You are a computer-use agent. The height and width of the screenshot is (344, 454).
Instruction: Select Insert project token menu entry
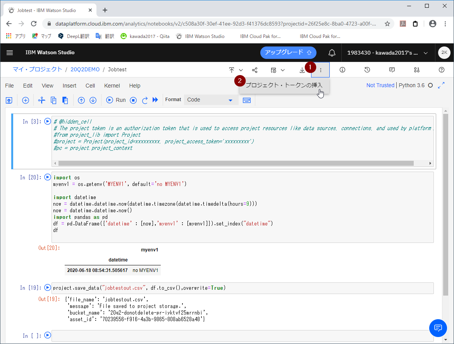[284, 86]
